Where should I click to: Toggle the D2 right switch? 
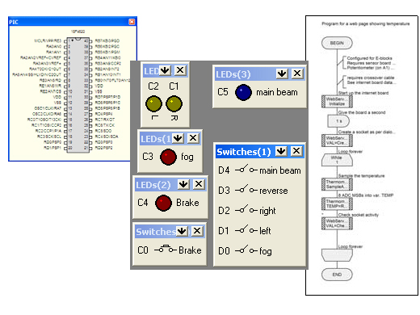pyautogui.click(x=246, y=210)
